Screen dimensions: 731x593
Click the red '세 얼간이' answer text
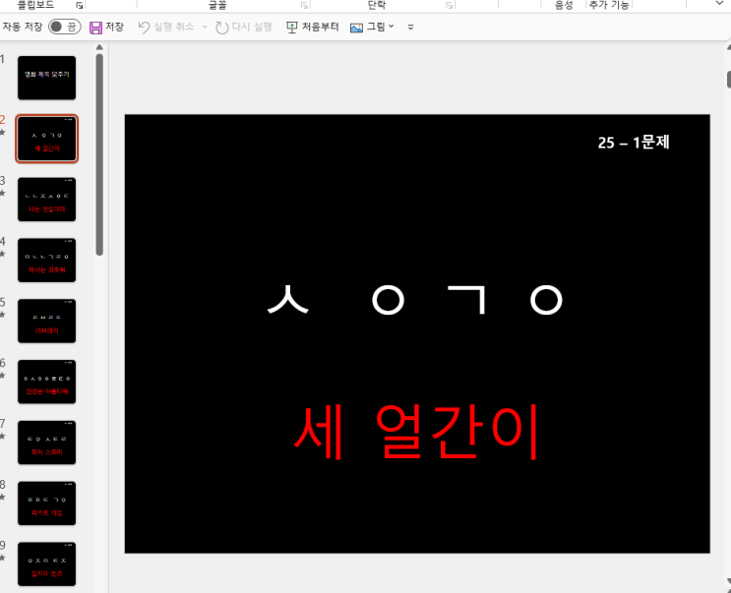coord(417,432)
